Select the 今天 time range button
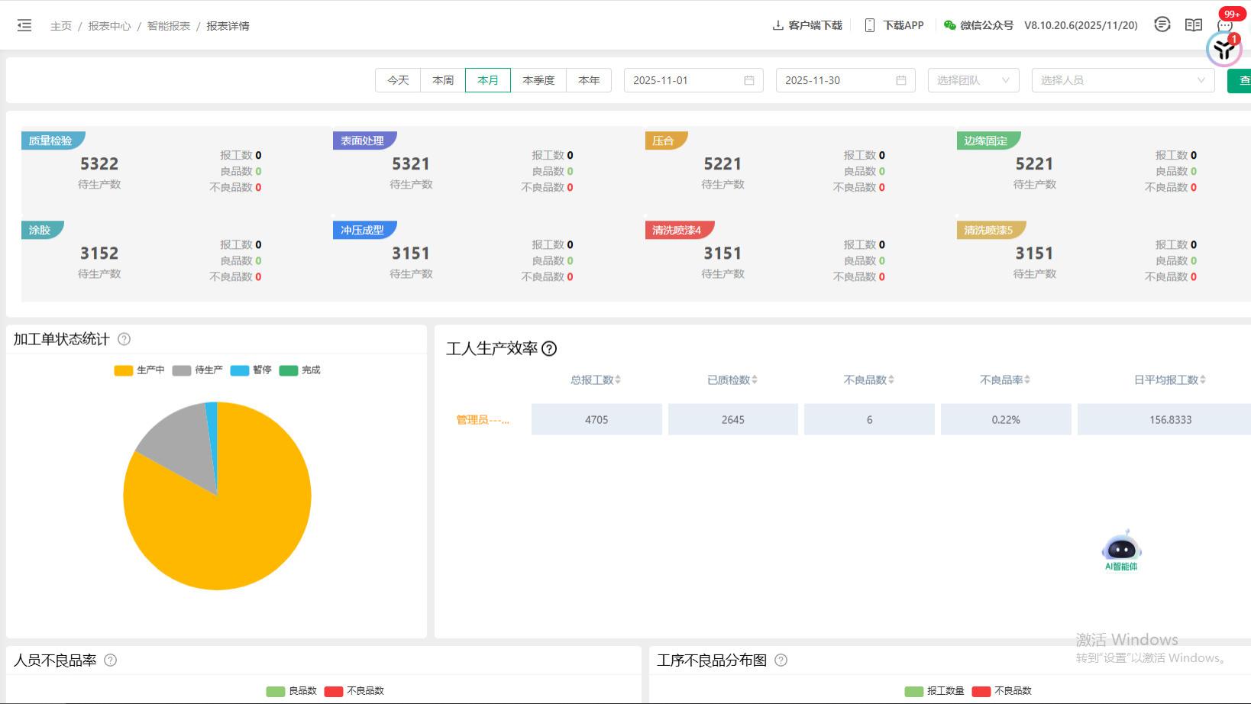 tap(397, 79)
